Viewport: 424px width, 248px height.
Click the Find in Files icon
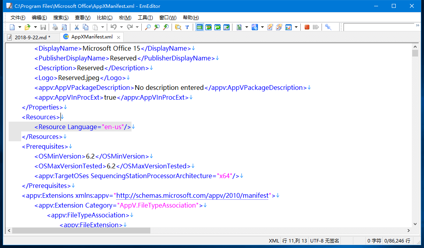(x=178, y=27)
